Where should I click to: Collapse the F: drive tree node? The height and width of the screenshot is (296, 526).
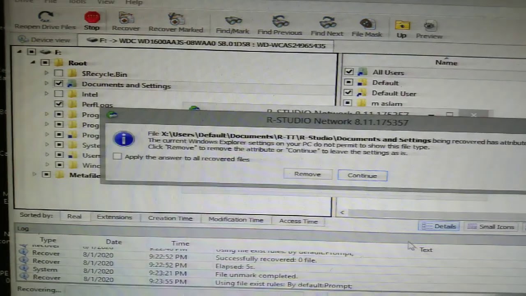(19, 52)
